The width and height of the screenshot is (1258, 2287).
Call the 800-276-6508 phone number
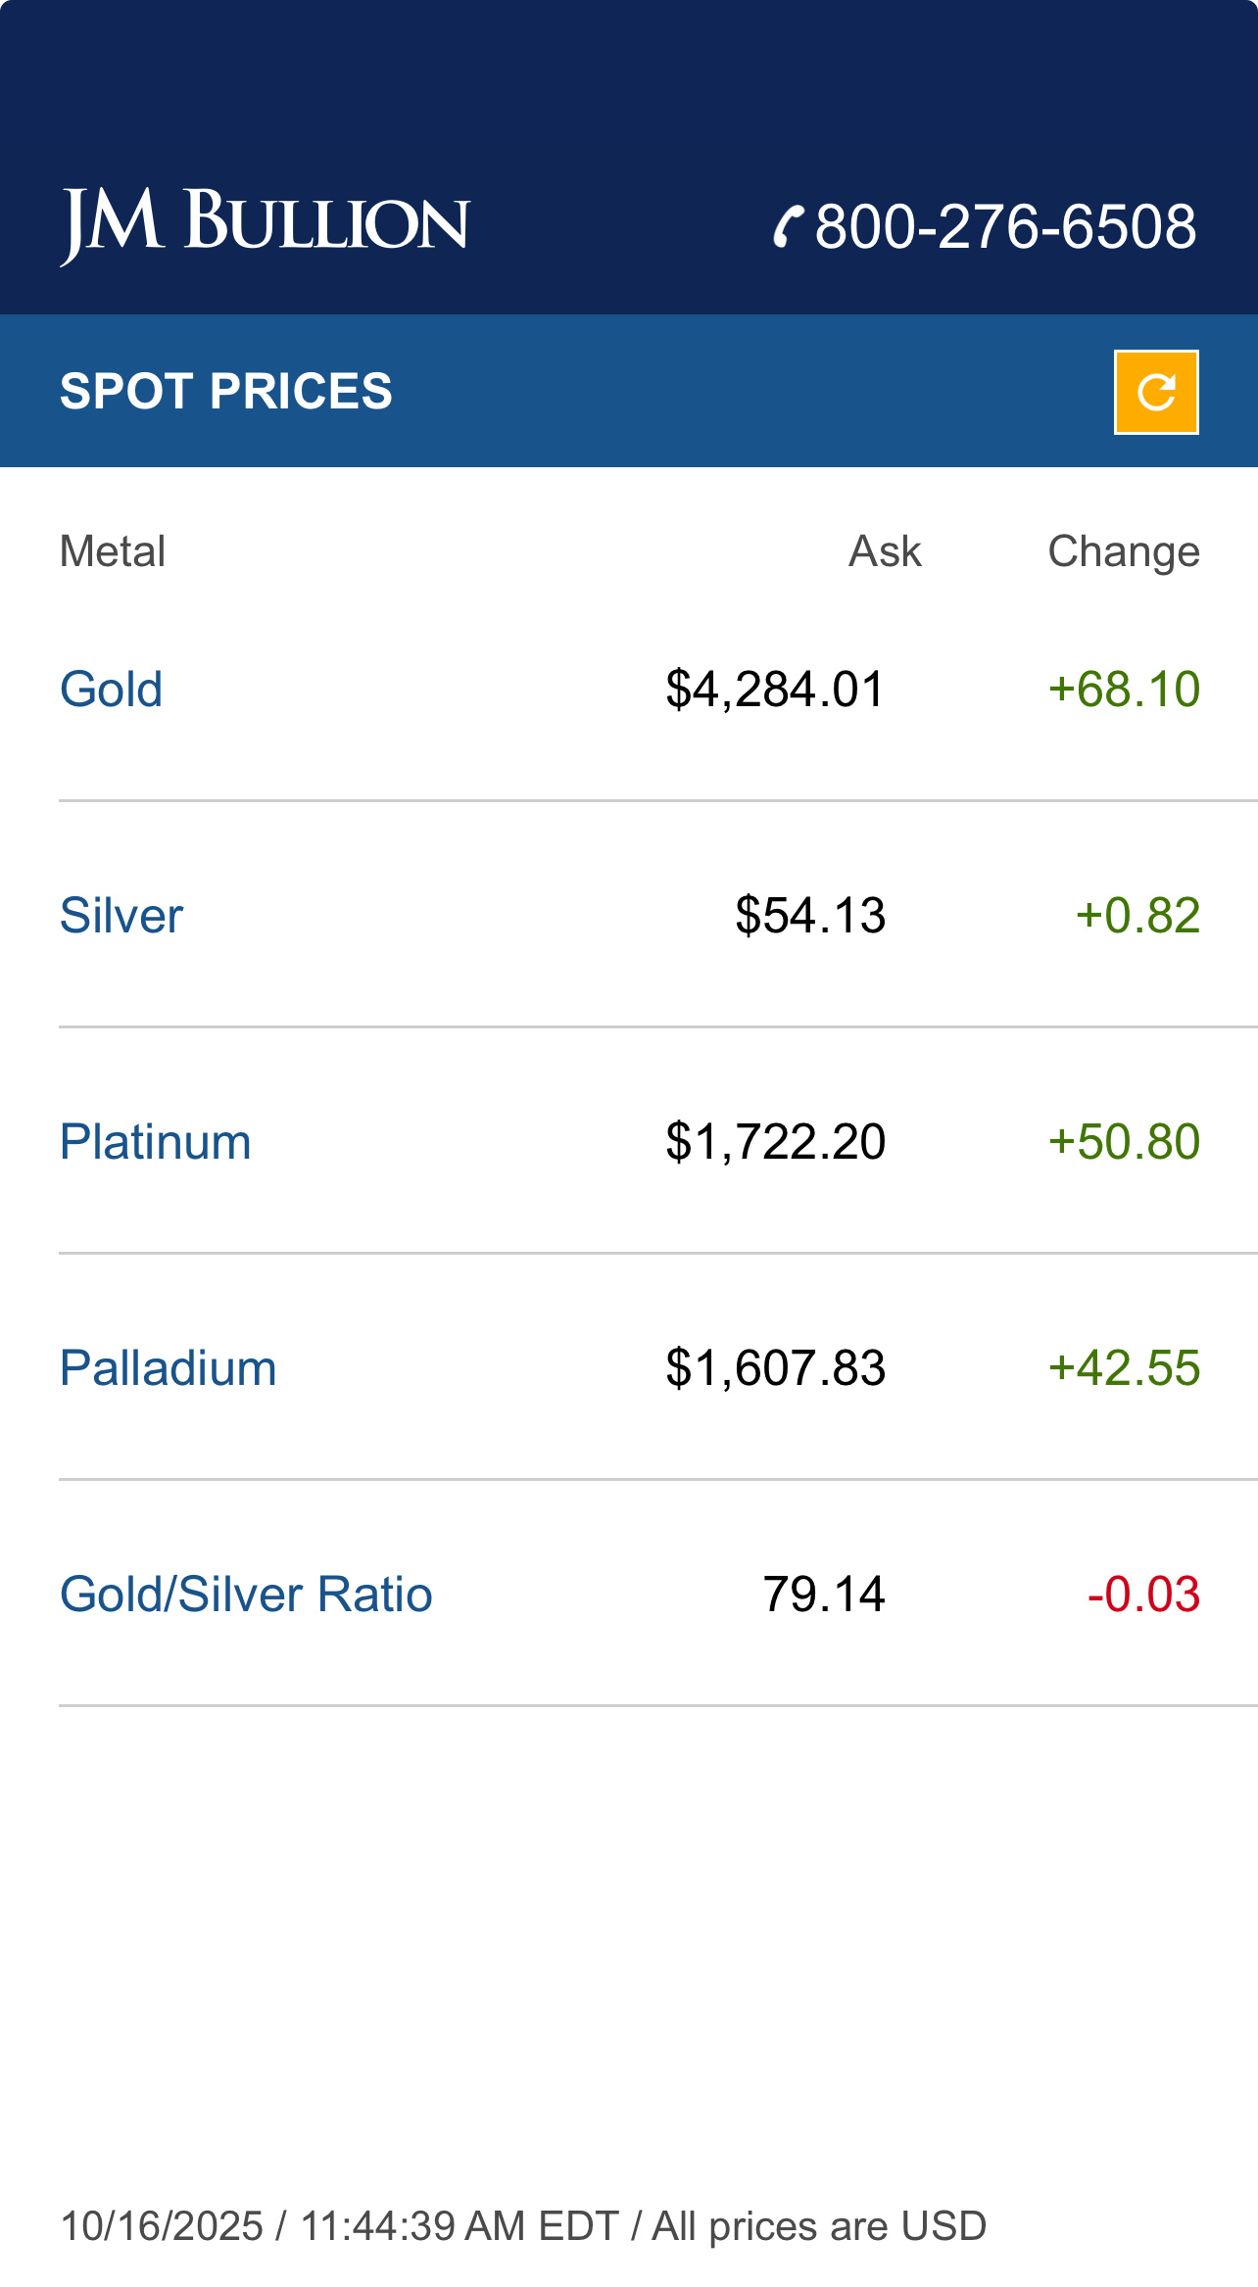tap(1005, 226)
